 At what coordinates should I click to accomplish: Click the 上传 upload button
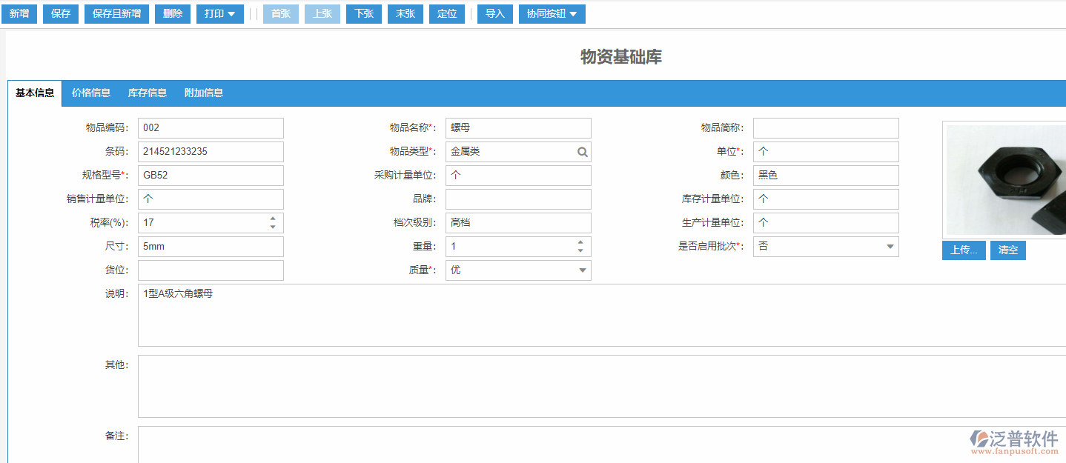click(964, 250)
